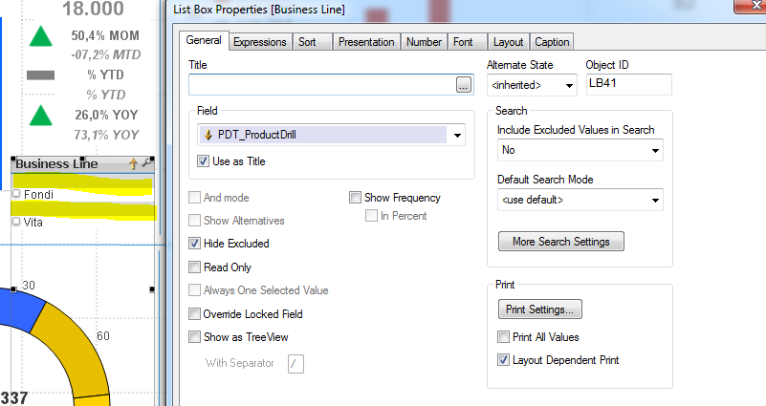Click the gray YTD flat indicator bar
The height and width of the screenshot is (406, 766).
40,75
